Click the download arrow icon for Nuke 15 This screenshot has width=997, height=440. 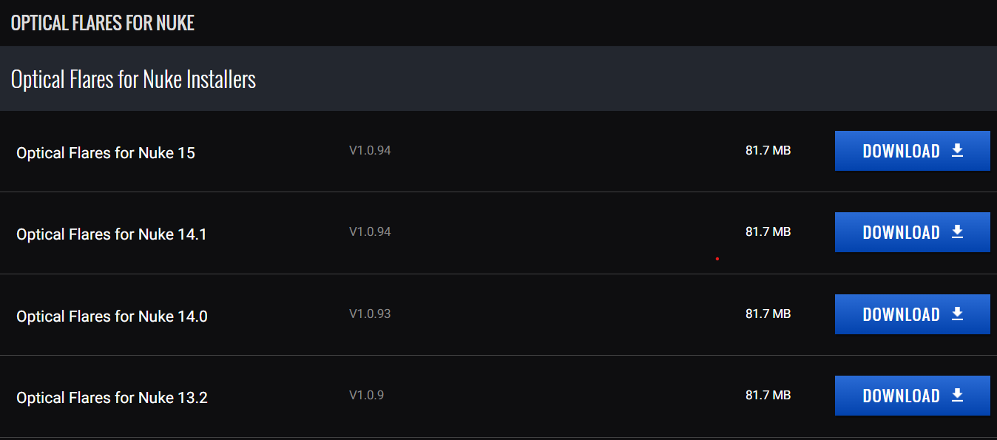[x=957, y=151]
